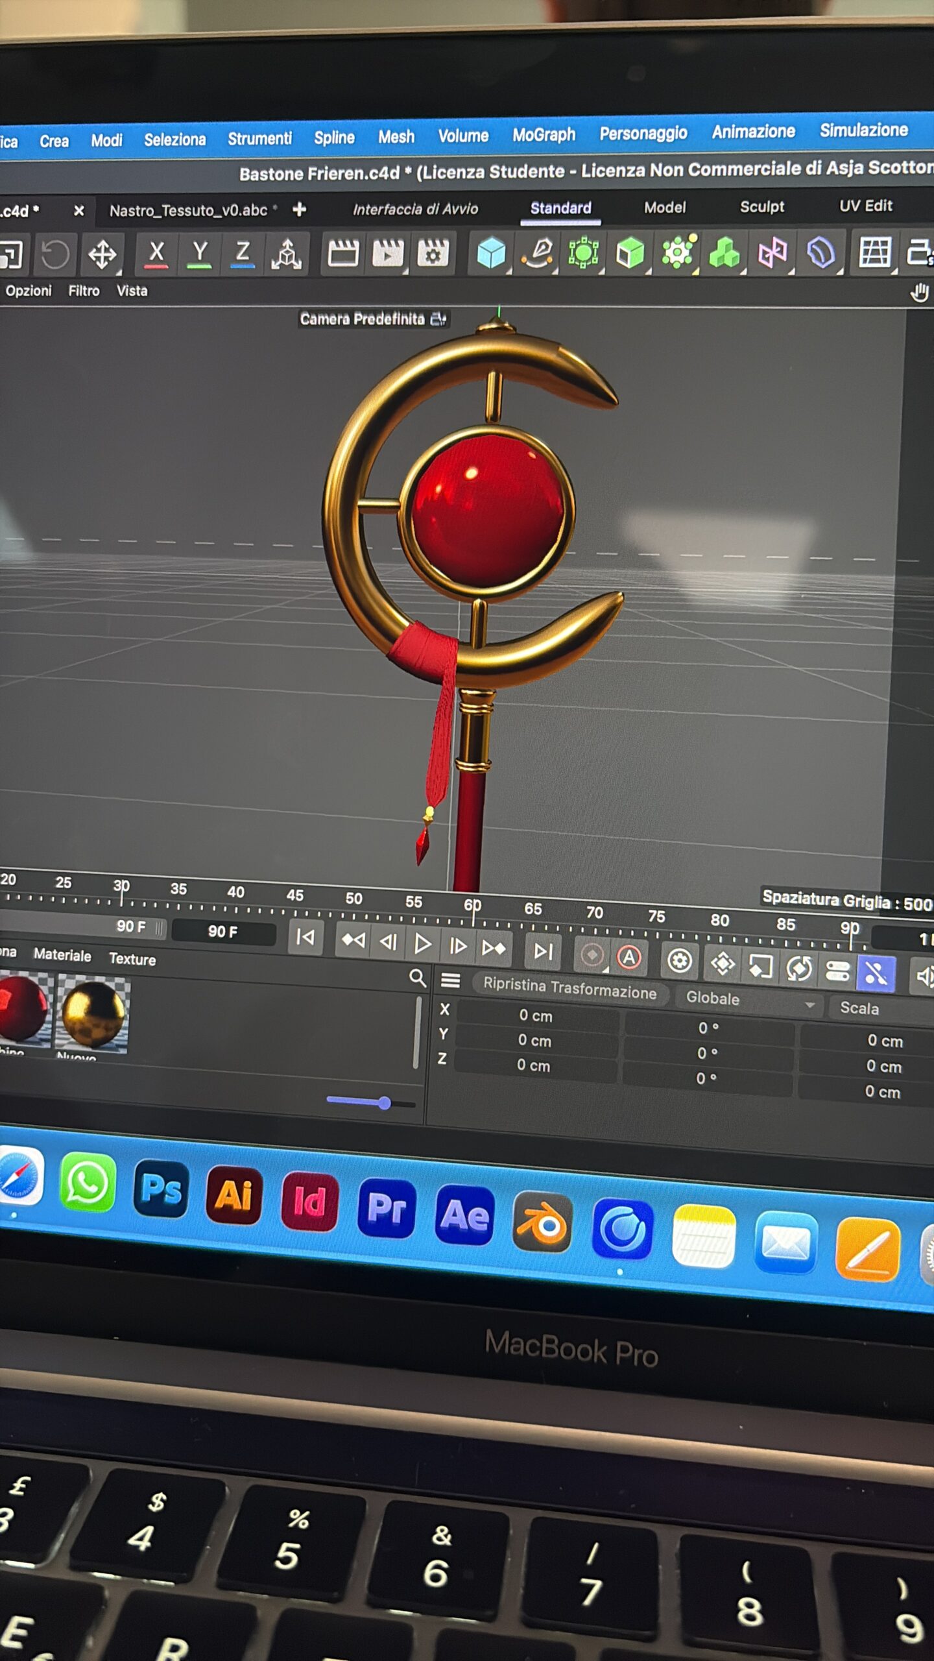The width and height of the screenshot is (934, 1661).
Task: Select the gold material thumbnail
Action: 93,1015
